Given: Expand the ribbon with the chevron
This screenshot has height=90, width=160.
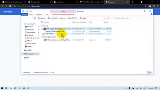Looking at the screenshot, I should click(149, 14).
